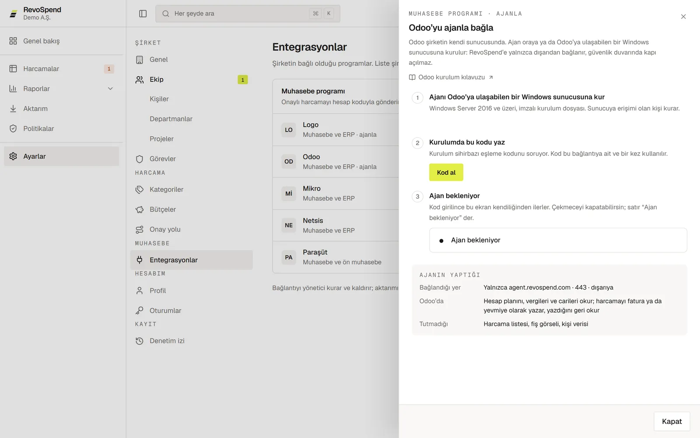Image resolution: width=700 pixels, height=438 pixels.
Task: Click the Bütçeler piggy bank icon
Action: (140, 209)
